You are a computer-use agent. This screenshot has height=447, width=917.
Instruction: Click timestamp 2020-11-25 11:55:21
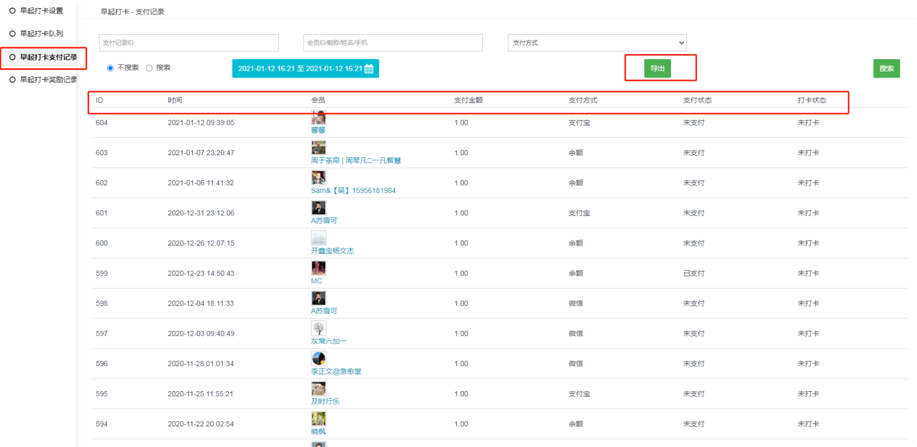(200, 394)
